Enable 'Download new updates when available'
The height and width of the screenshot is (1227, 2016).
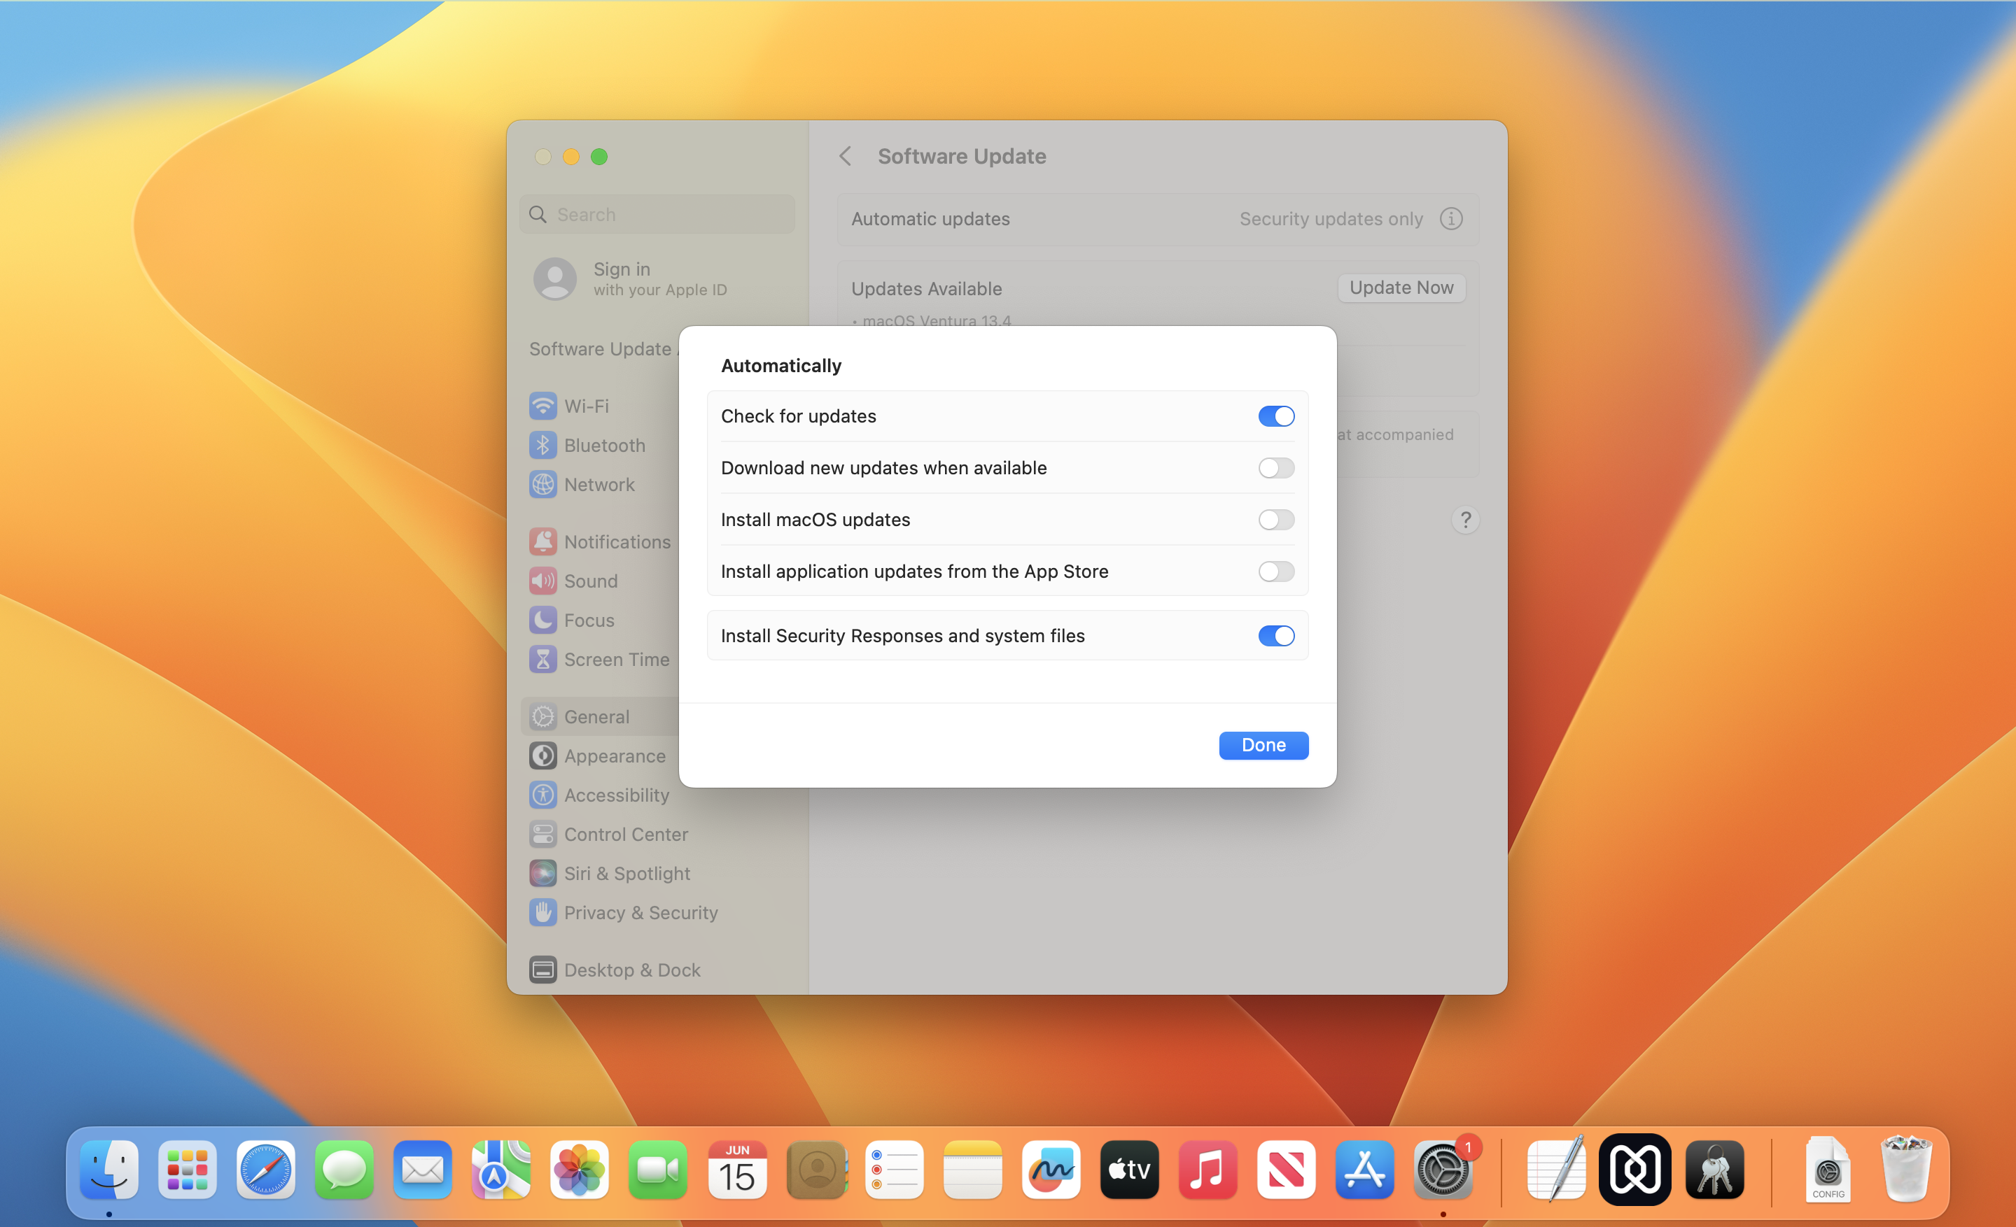[1275, 467]
